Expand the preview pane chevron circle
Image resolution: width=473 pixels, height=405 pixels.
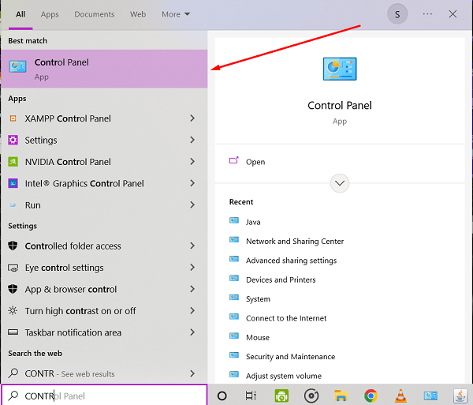pyautogui.click(x=340, y=183)
